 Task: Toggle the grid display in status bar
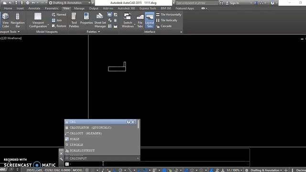click(87, 170)
